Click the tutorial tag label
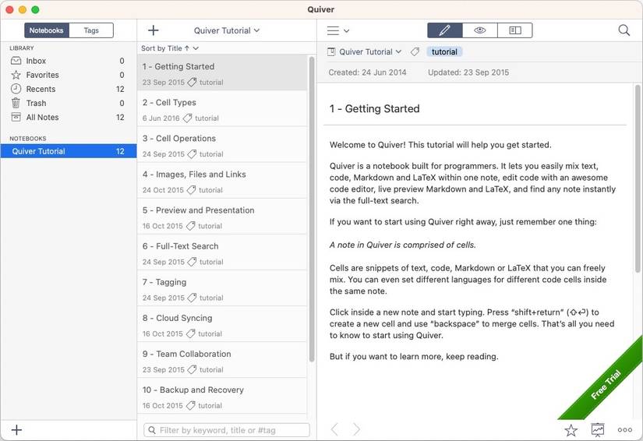Viewport: 643px width, 441px height. [444, 51]
